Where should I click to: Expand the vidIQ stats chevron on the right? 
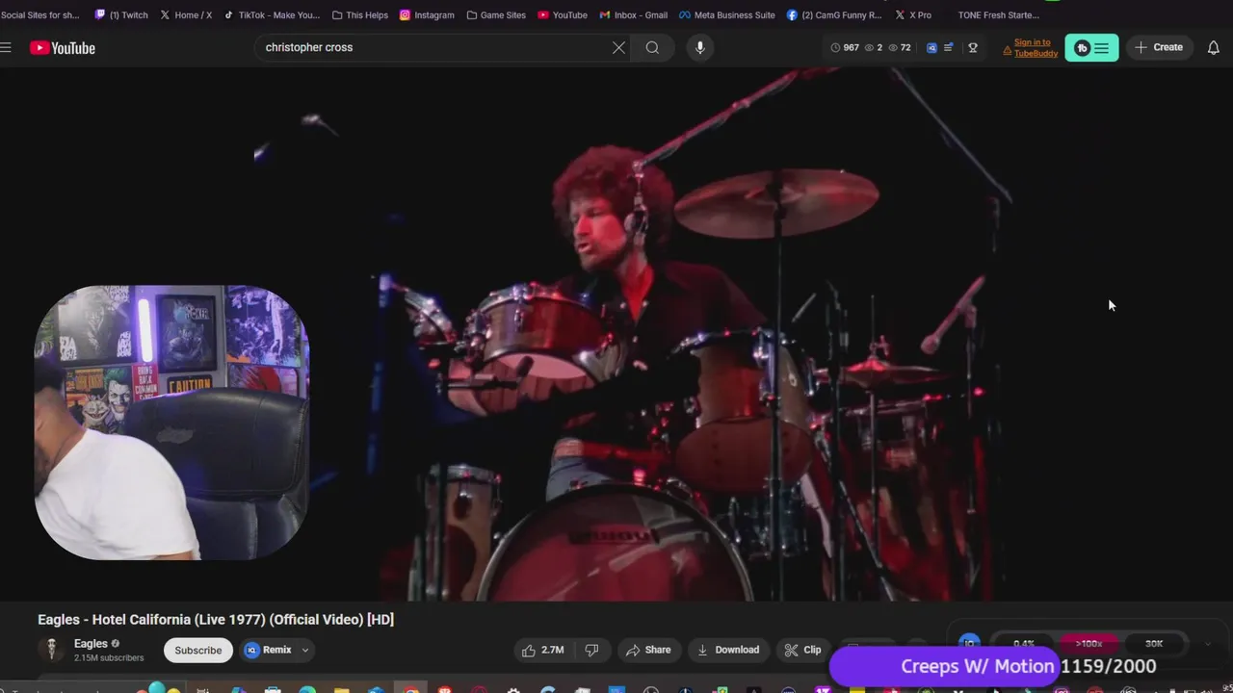pos(1208,644)
